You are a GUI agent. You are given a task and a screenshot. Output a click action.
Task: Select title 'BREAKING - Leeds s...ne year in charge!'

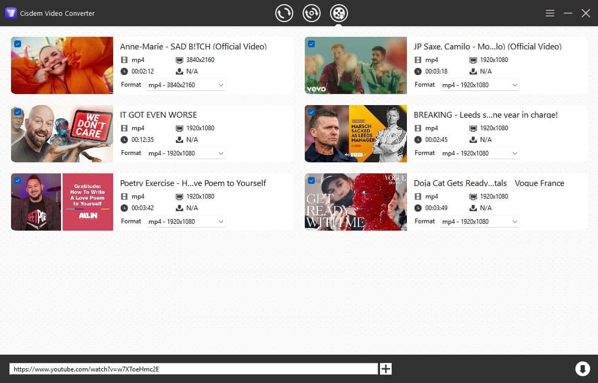pyautogui.click(x=485, y=115)
